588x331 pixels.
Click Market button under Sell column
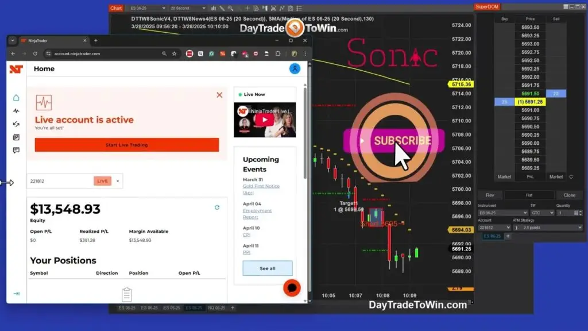556,177
